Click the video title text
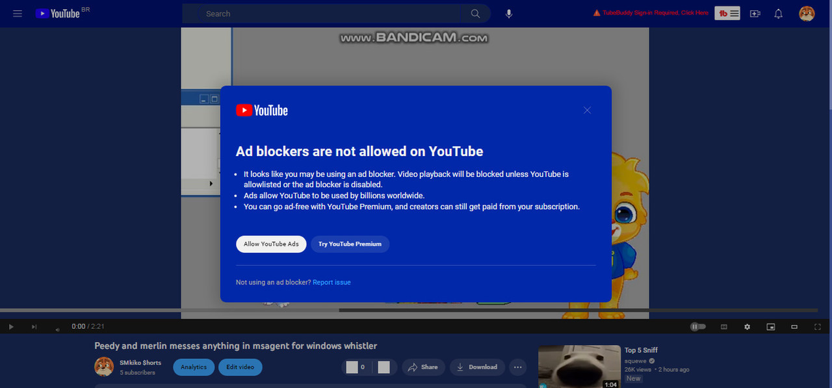The height and width of the screenshot is (388, 832). [236, 346]
